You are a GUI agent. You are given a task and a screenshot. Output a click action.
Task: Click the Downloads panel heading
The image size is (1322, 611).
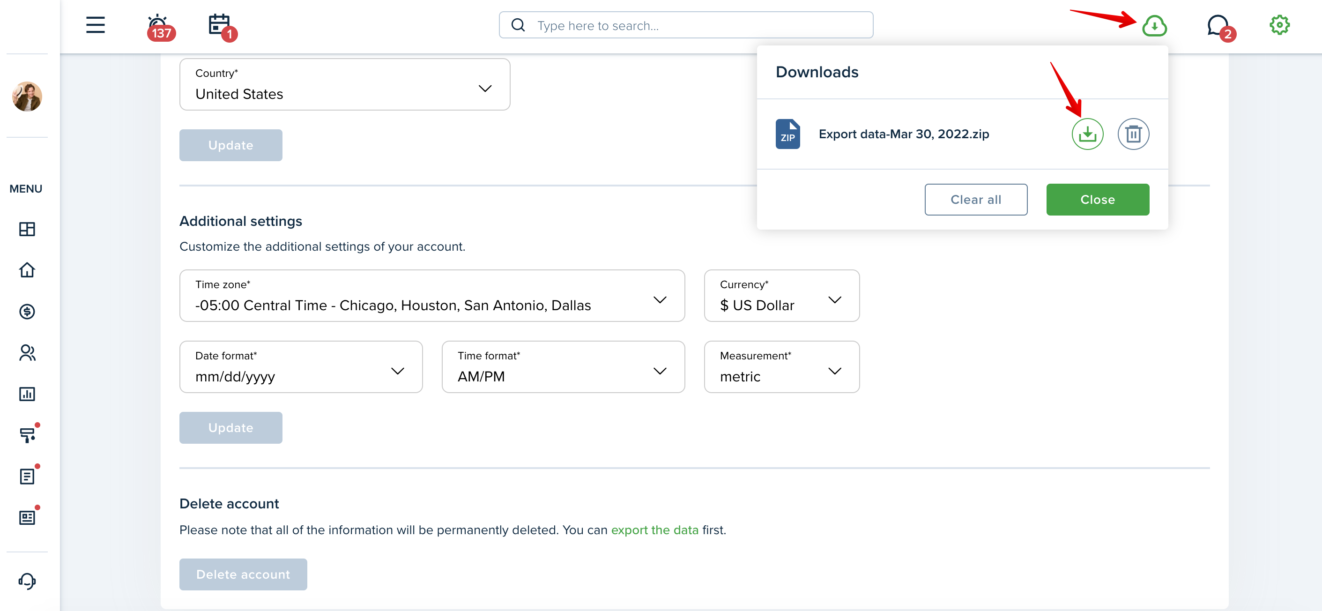point(817,72)
